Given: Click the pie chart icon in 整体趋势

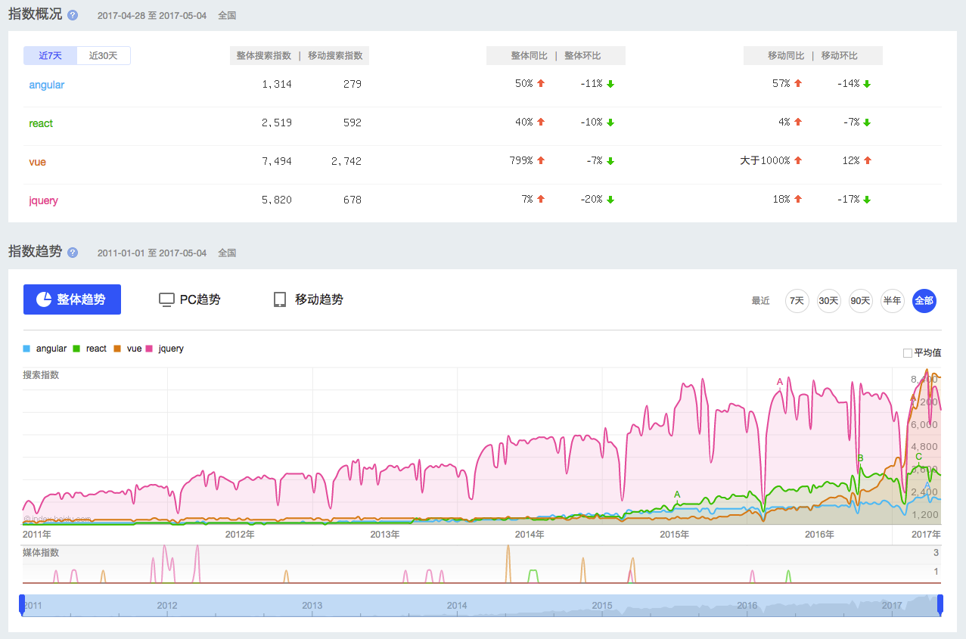Looking at the screenshot, I should [44, 299].
